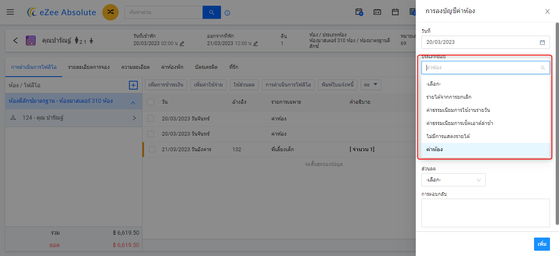
Task: Edit the check-out time with pencil icon
Action: [255, 43]
